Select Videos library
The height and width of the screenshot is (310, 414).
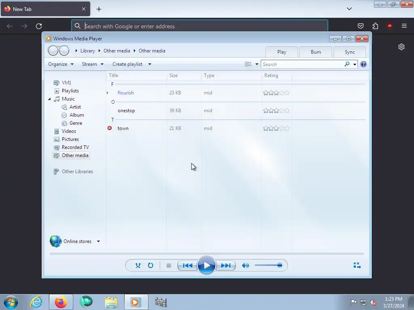(69, 131)
